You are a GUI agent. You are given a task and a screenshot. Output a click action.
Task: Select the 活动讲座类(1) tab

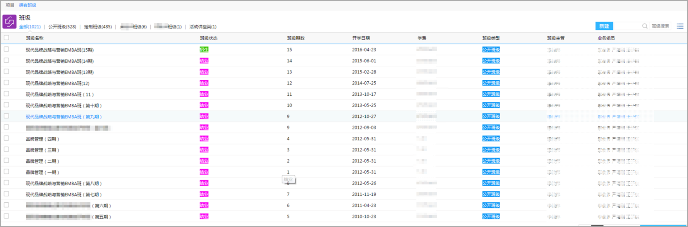[x=203, y=27]
